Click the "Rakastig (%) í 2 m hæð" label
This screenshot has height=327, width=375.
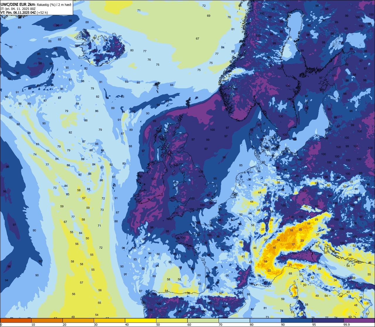click(54, 4)
